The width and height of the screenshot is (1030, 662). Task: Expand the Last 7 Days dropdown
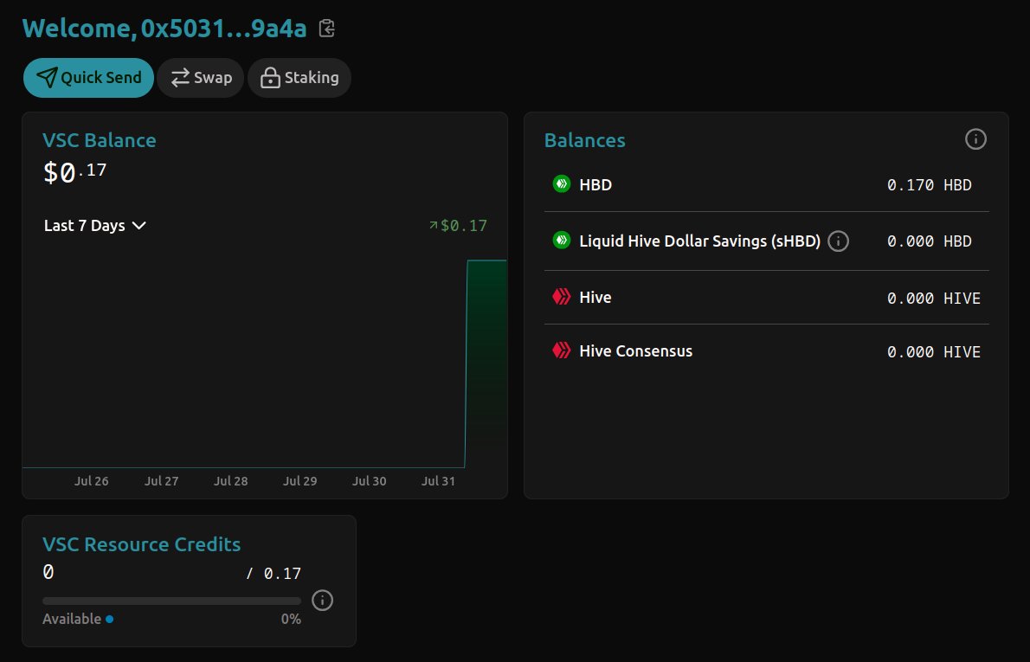point(94,225)
